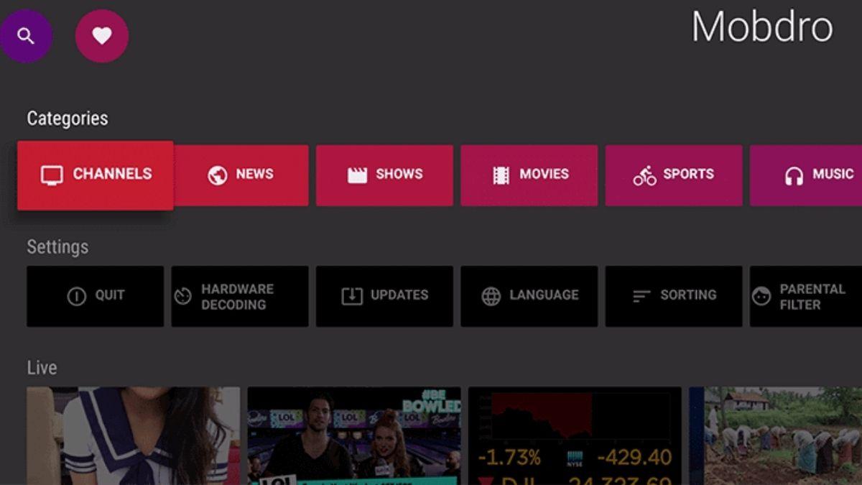Click the cyclist icon on Sports
Image resolution: width=862 pixels, height=485 pixels.
pyautogui.click(x=645, y=175)
